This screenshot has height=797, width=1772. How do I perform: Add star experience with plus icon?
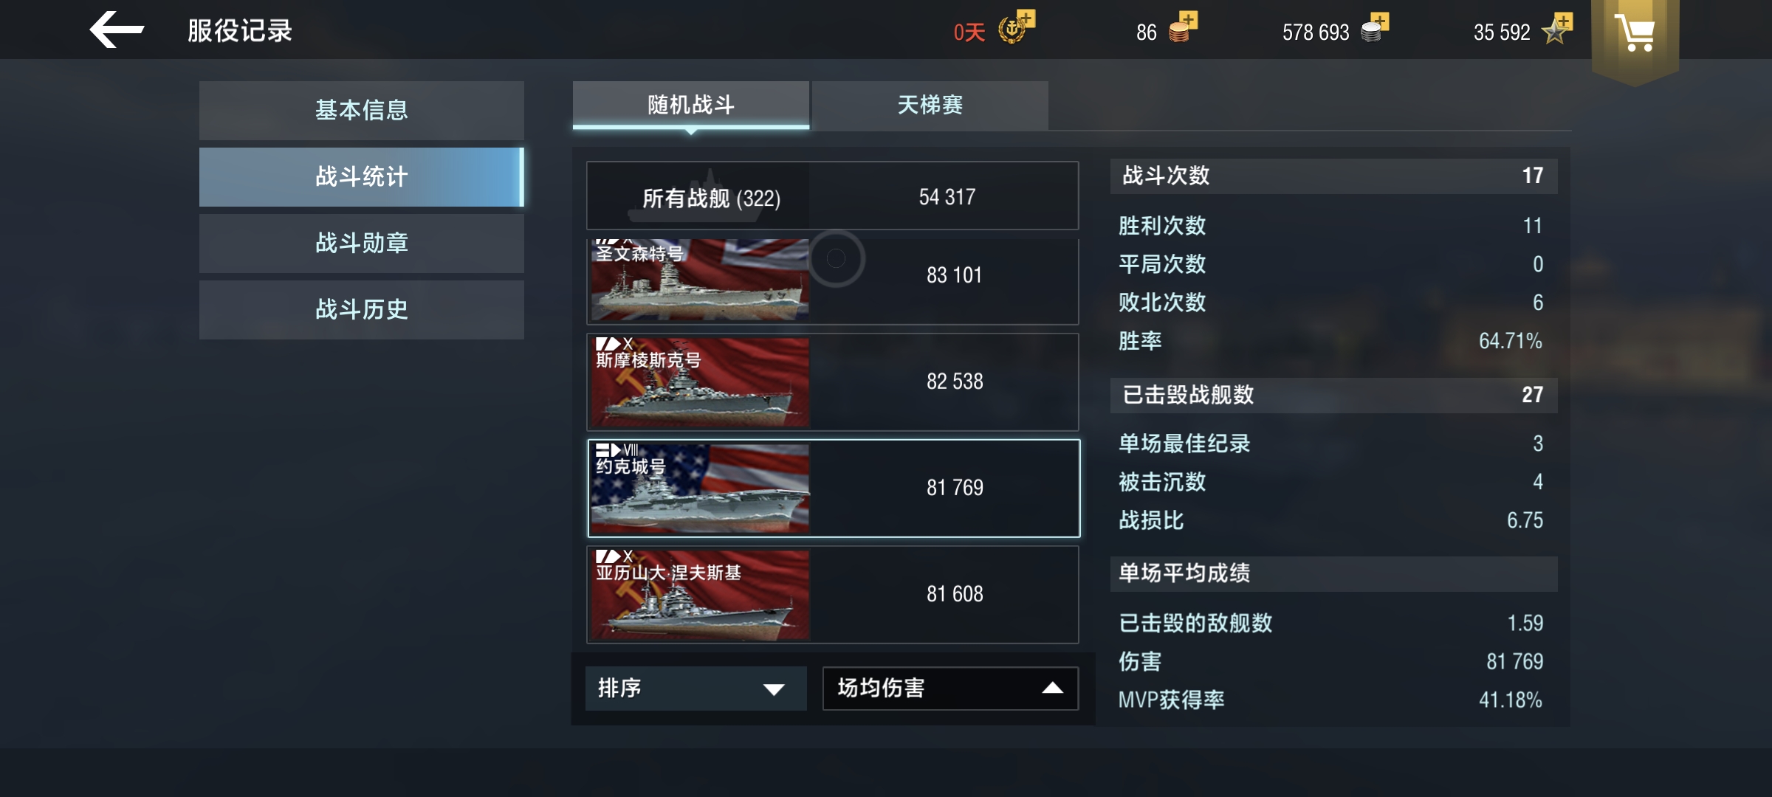[x=1557, y=28]
